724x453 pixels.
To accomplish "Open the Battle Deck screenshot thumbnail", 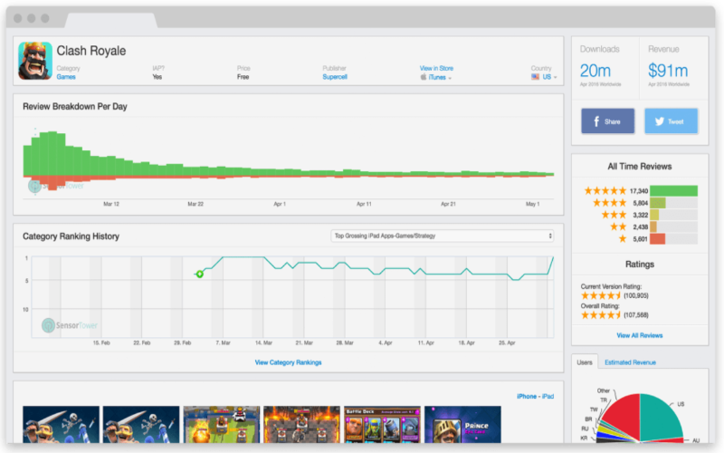I will [382, 424].
